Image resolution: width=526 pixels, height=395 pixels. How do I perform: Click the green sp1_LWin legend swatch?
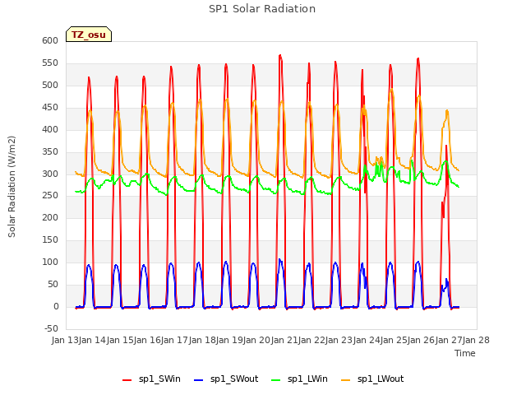tap(276, 380)
